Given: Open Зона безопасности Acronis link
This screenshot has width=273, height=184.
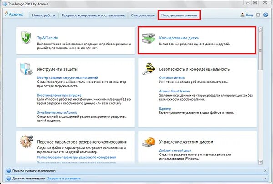Looking at the screenshot, I should tap(57, 112).
